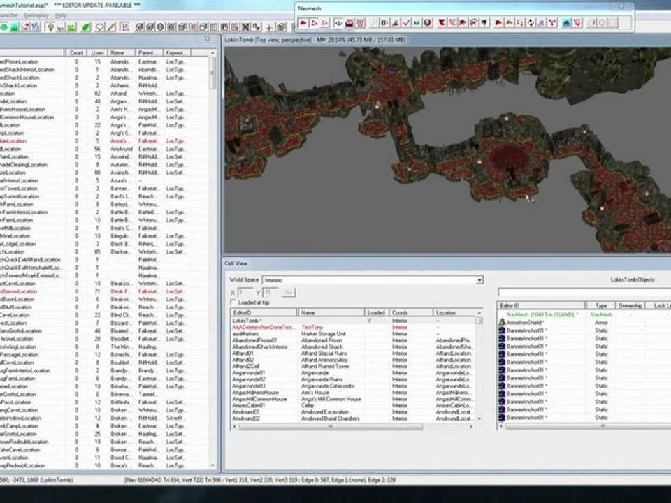
Task: Click the speech bubble icon in main toolbar
Action: pyautogui.click(x=100, y=27)
